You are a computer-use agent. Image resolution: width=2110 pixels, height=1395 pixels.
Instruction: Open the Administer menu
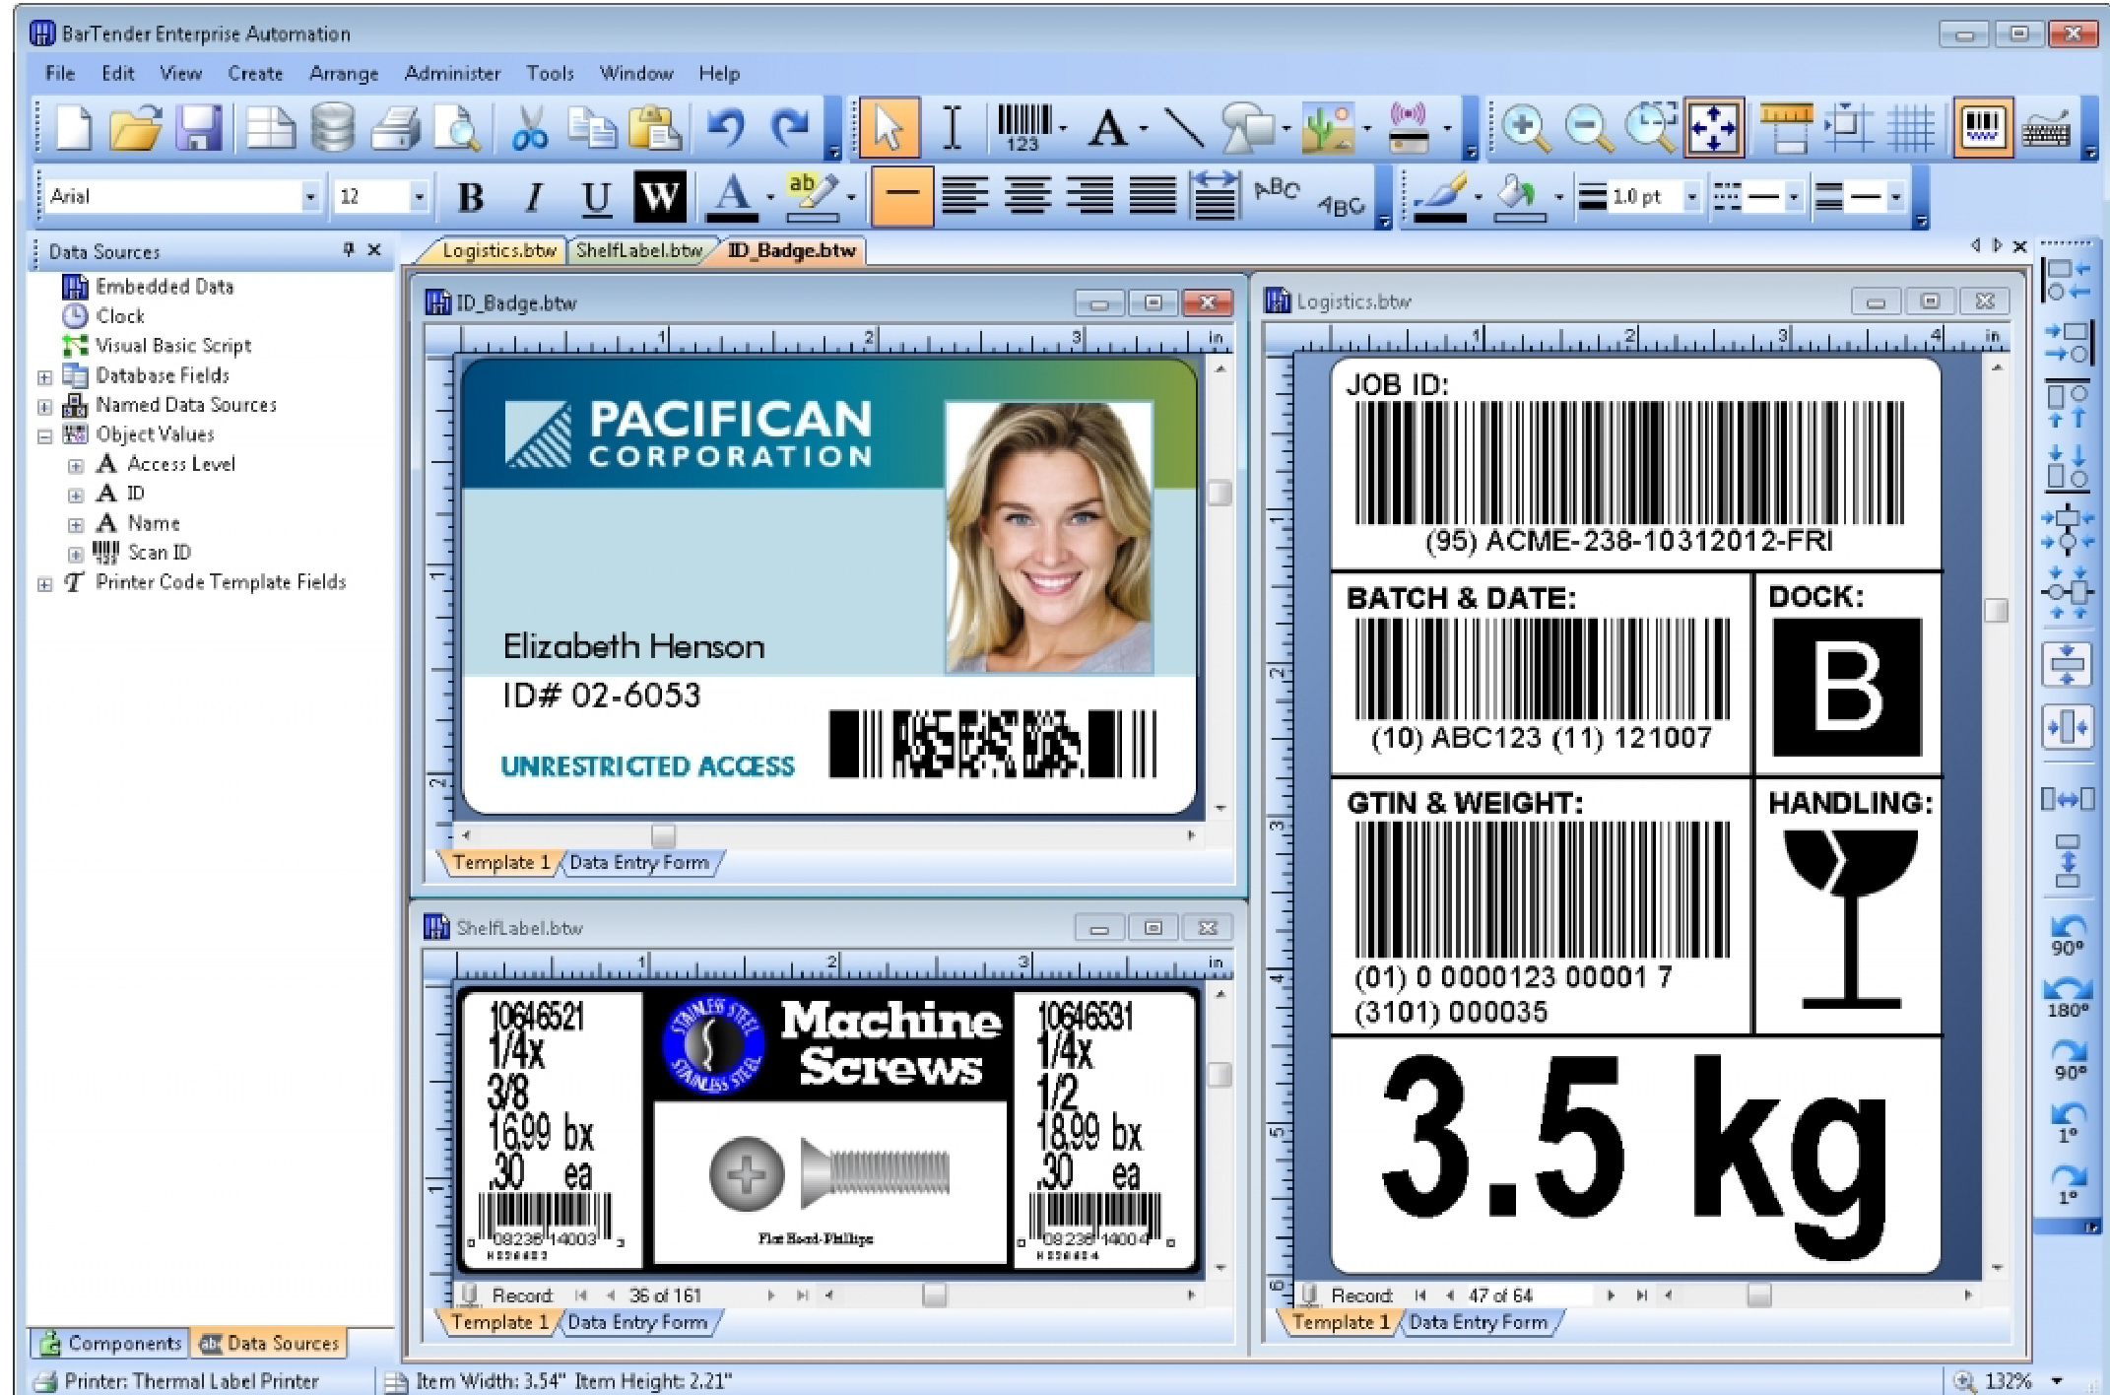[x=452, y=73]
